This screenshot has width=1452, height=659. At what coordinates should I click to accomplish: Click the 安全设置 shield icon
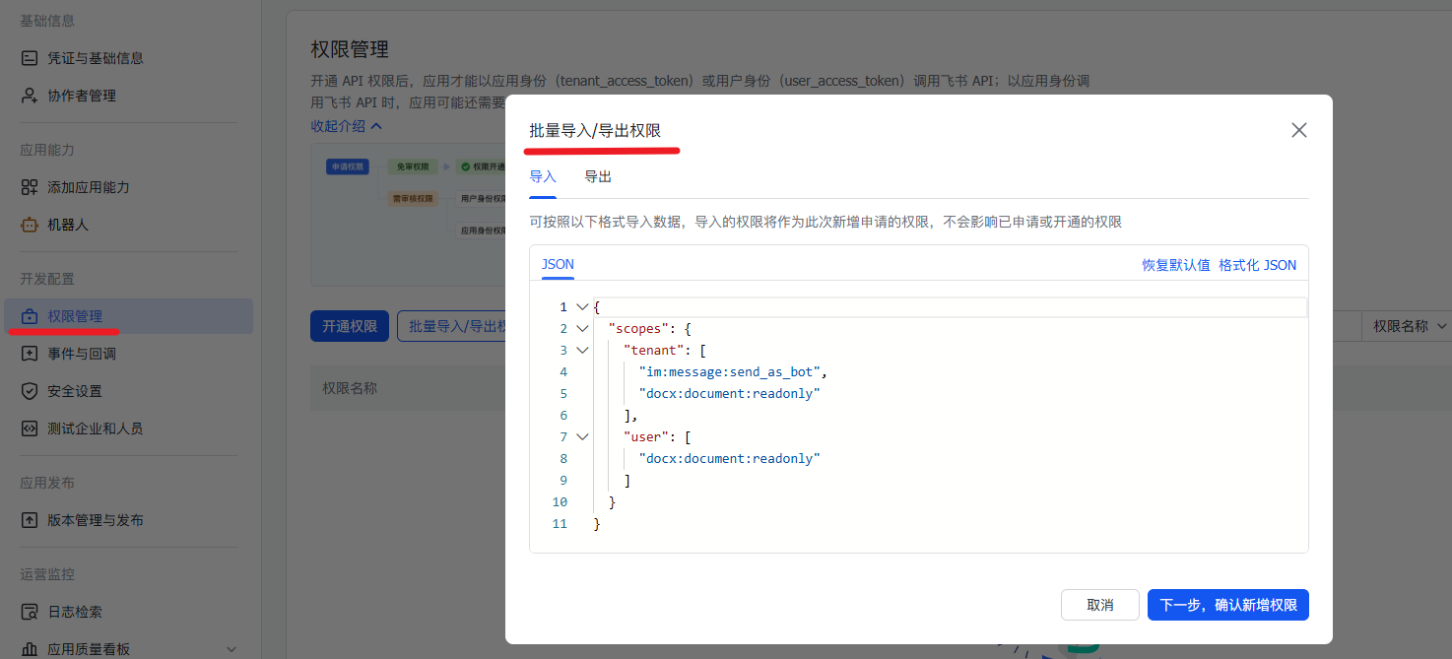click(x=30, y=391)
